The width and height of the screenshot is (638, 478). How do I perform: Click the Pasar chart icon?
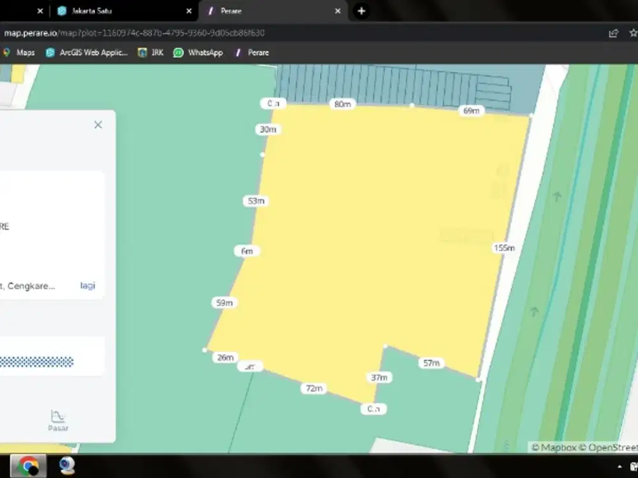[58, 418]
